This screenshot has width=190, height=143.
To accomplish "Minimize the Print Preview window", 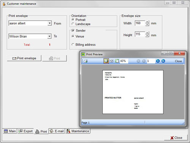I will click(x=165, y=53).
